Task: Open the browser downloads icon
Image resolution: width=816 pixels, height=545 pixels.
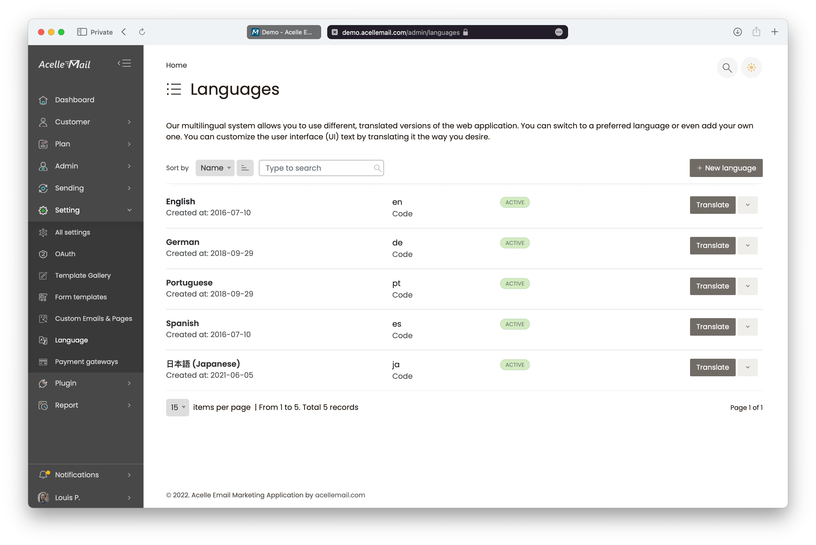Action: point(737,32)
